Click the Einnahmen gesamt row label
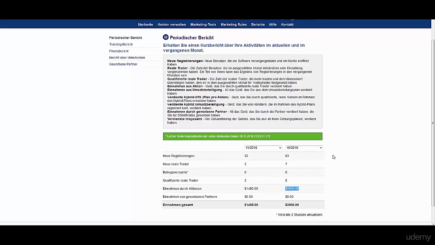Viewport: 435px width, 245px height. (178, 205)
